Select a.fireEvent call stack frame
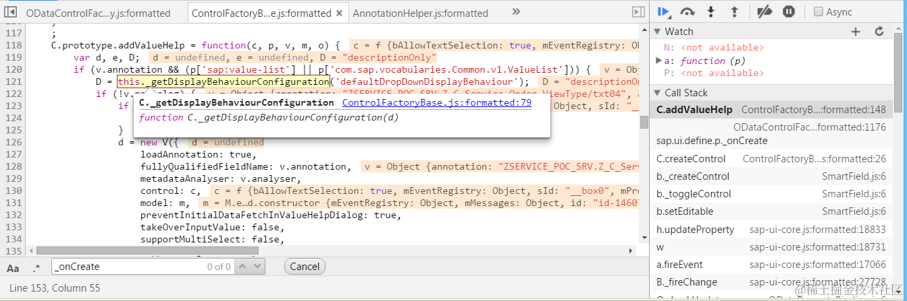This screenshot has width=907, height=301. (x=771, y=265)
